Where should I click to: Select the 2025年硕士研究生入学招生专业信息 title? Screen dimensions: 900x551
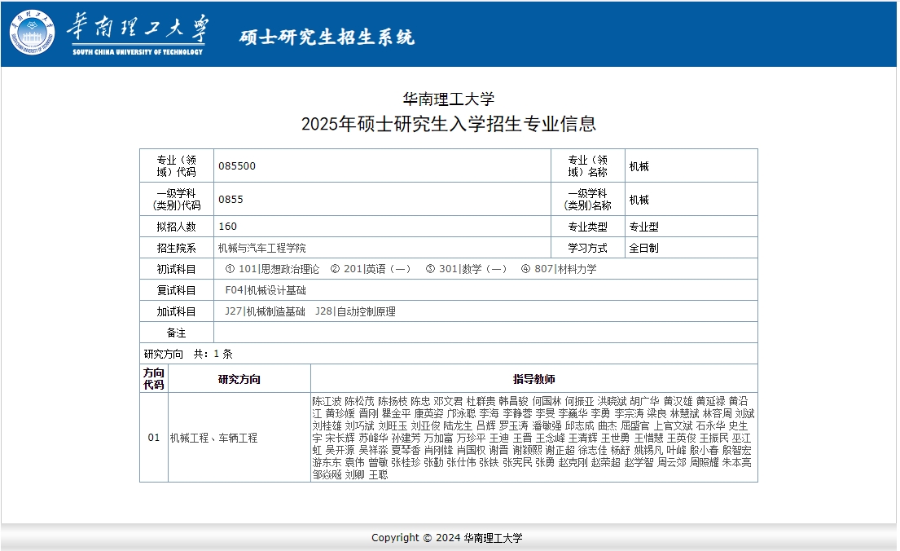pos(448,124)
